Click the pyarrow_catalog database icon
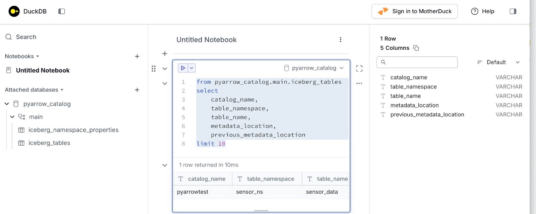Viewport: 536px width, 214px height. click(x=16, y=104)
